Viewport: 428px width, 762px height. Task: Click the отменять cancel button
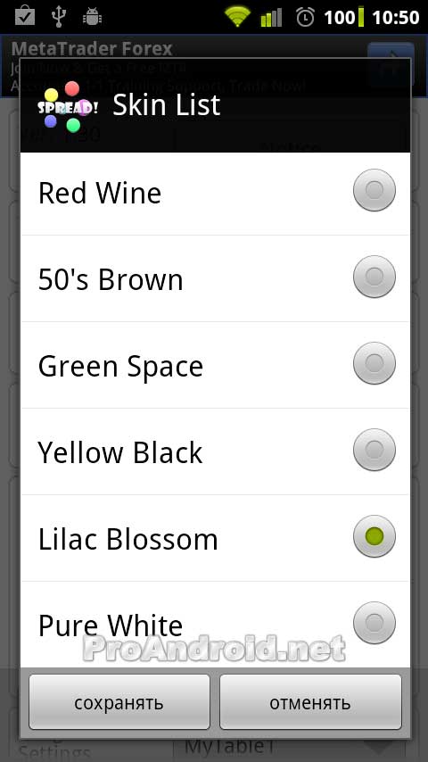310,701
